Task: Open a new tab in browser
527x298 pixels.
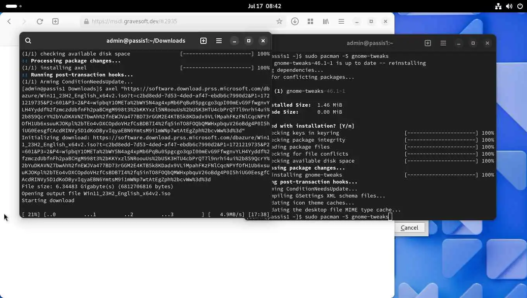Action: (55, 21)
